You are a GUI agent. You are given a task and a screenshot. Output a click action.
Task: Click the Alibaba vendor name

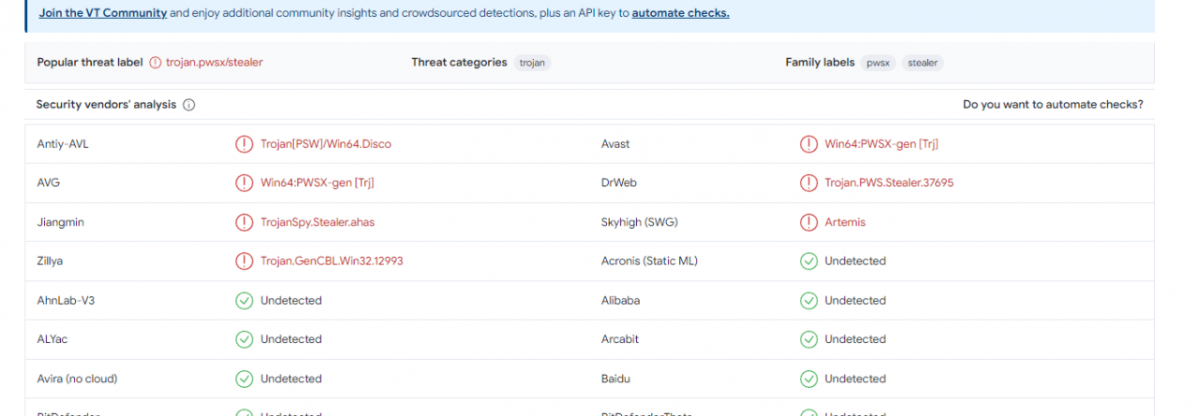(x=621, y=300)
